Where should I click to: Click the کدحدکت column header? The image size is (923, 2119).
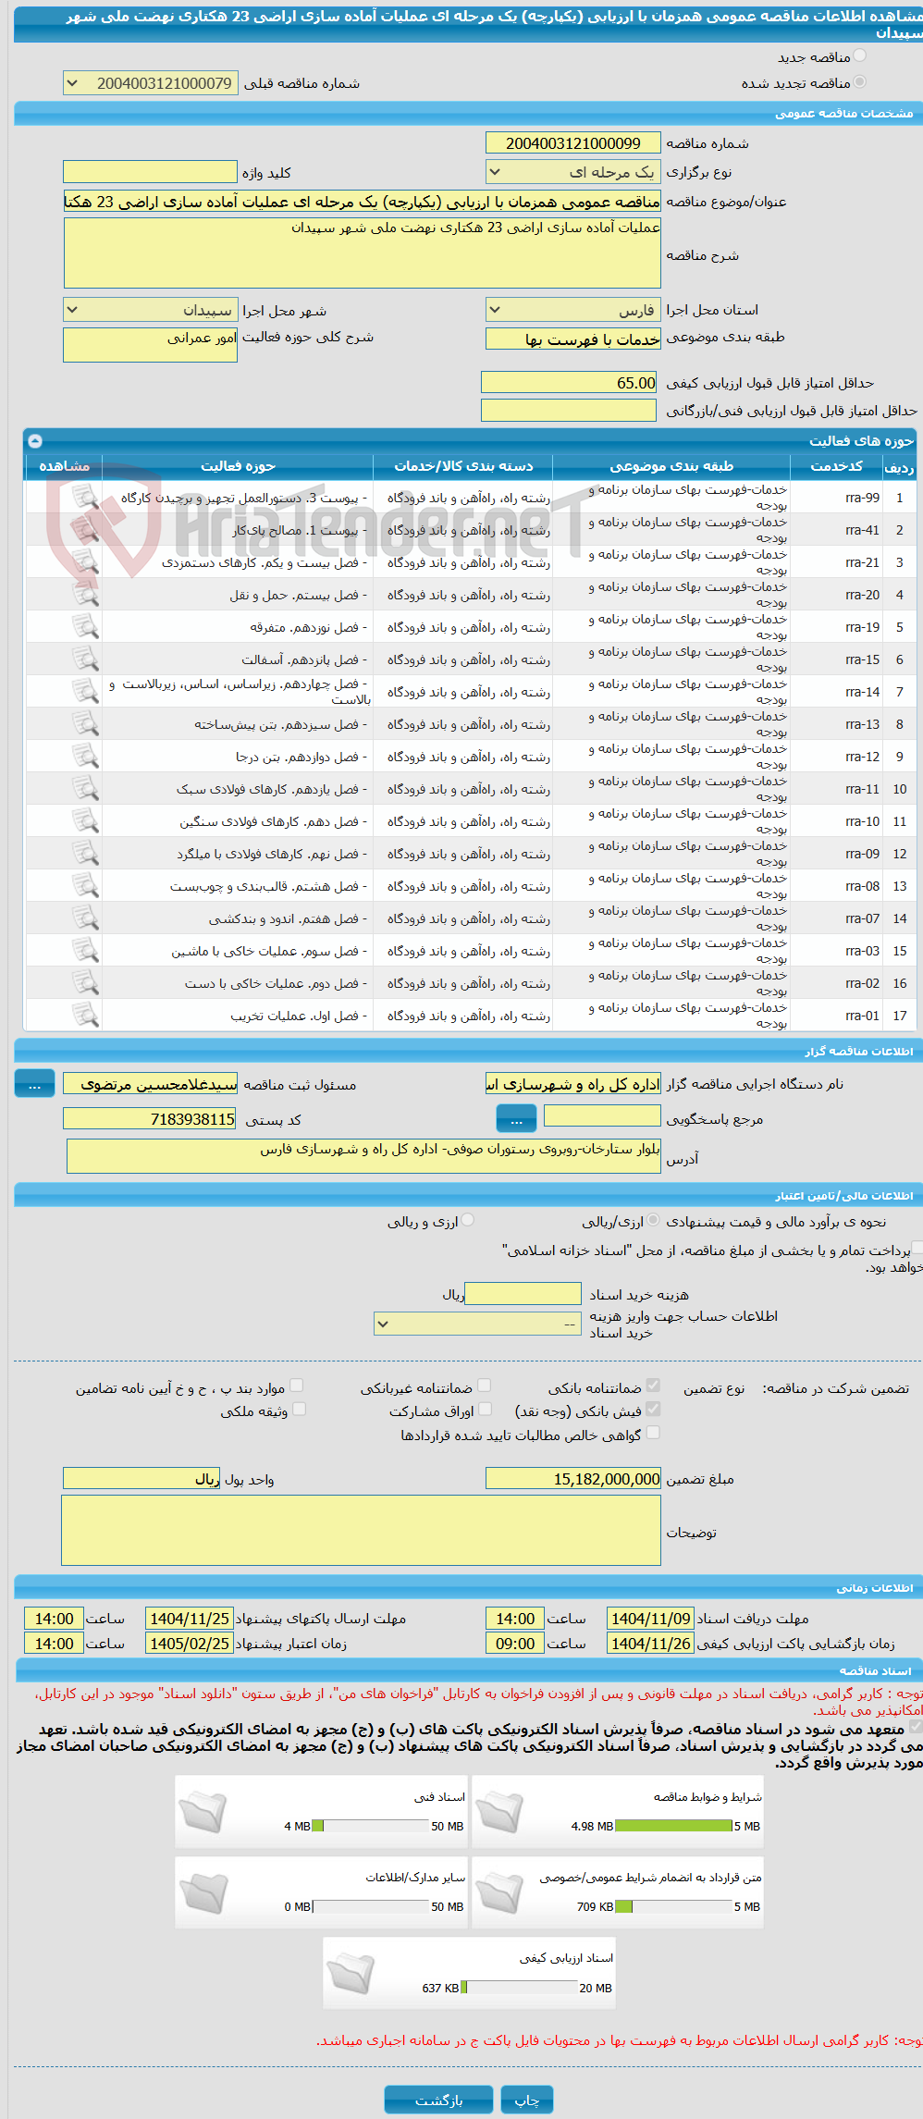[836, 466]
